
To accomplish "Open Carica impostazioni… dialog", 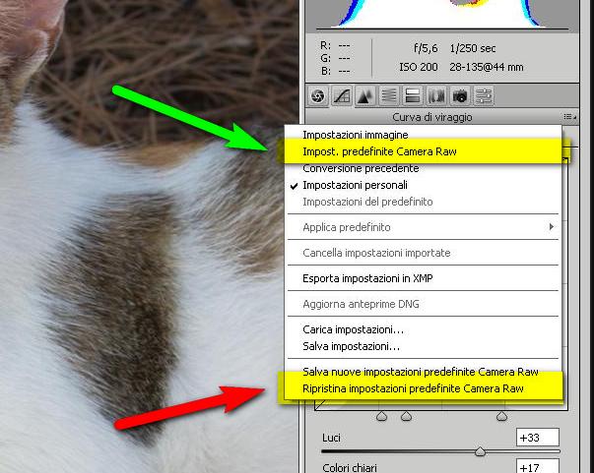I will tap(353, 330).
